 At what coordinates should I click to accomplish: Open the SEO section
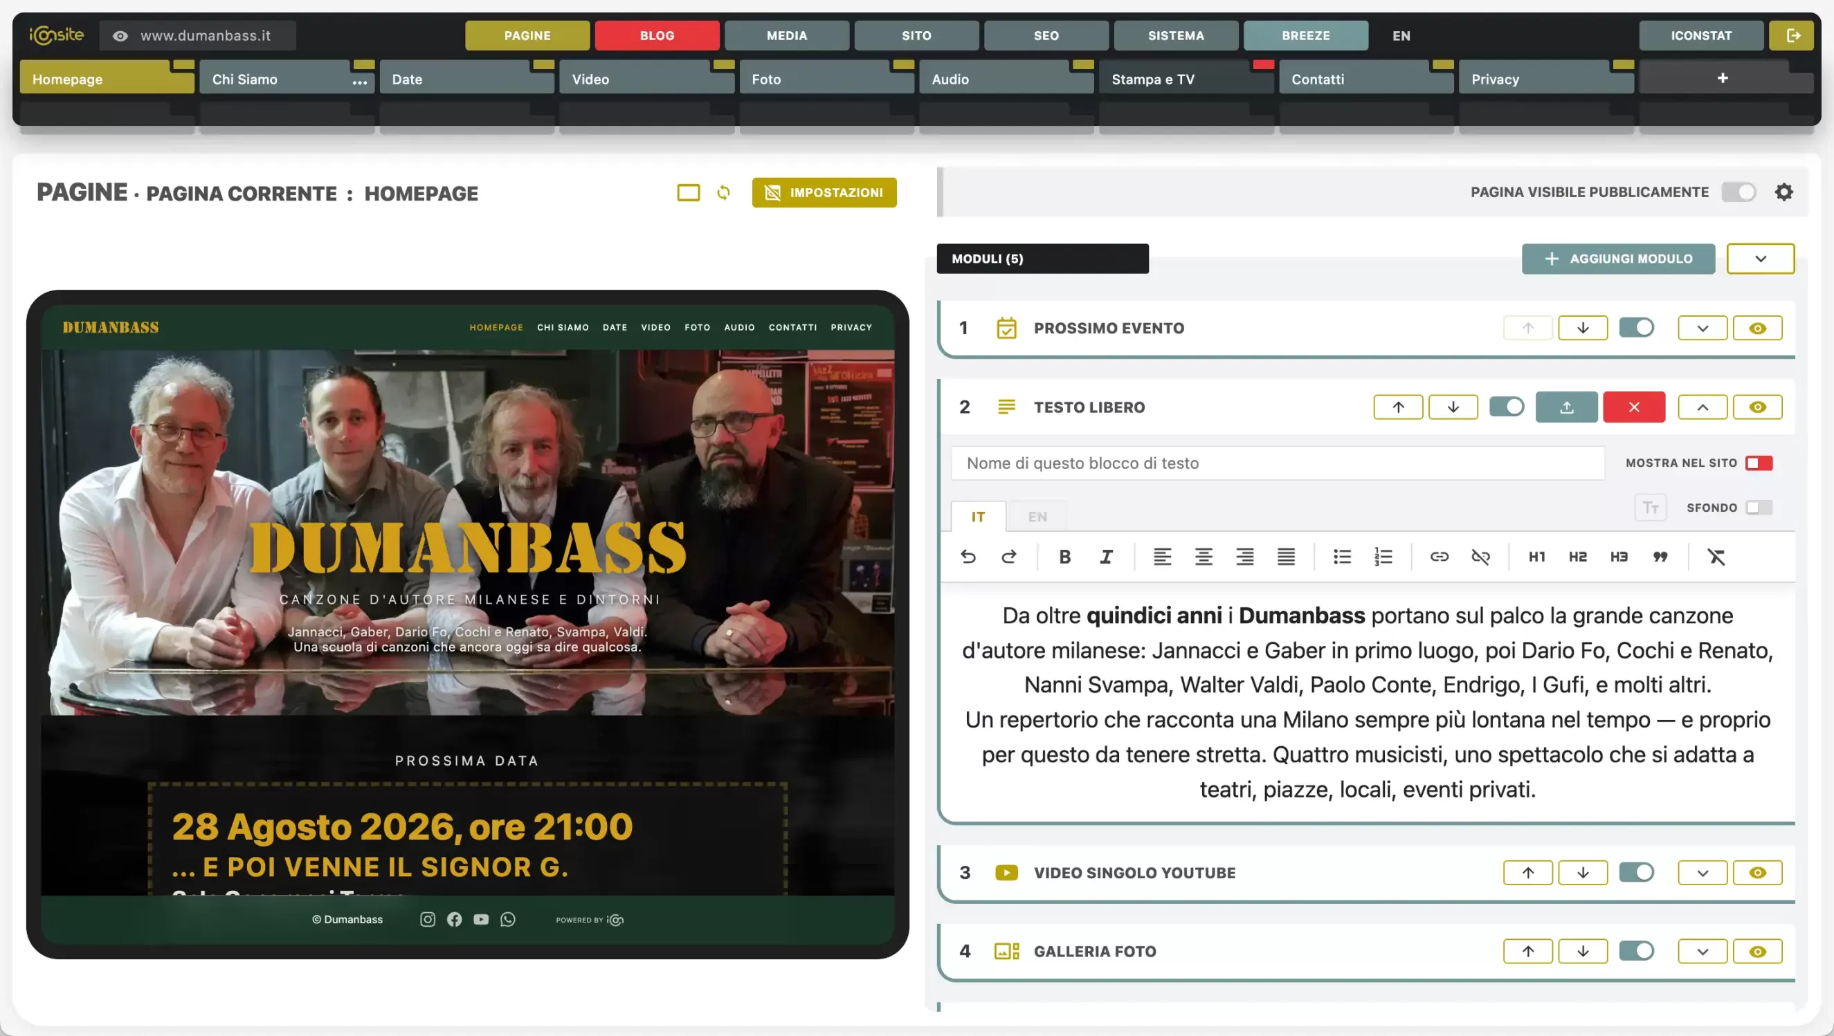(x=1046, y=35)
